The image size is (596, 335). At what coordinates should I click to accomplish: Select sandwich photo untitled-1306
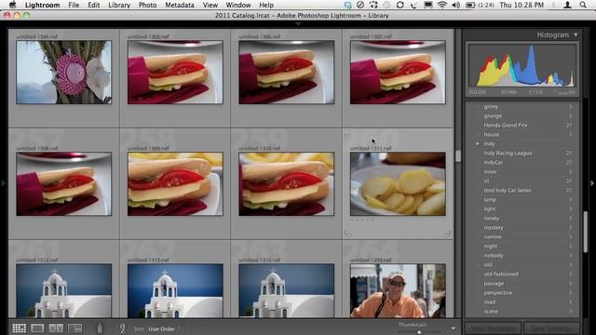click(x=286, y=73)
